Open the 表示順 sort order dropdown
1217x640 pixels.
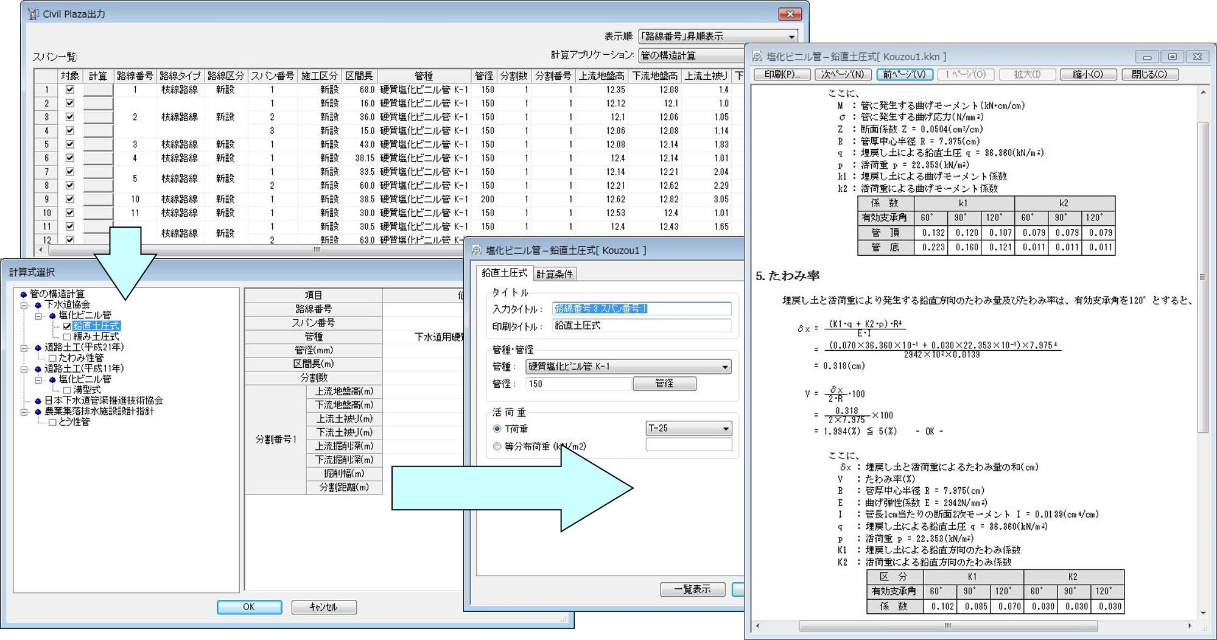tap(791, 37)
